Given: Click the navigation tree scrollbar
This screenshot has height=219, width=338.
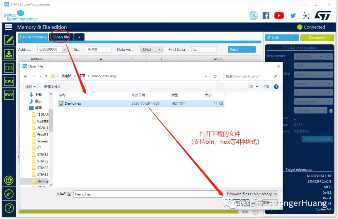Looking at the screenshot, I should [51, 120].
